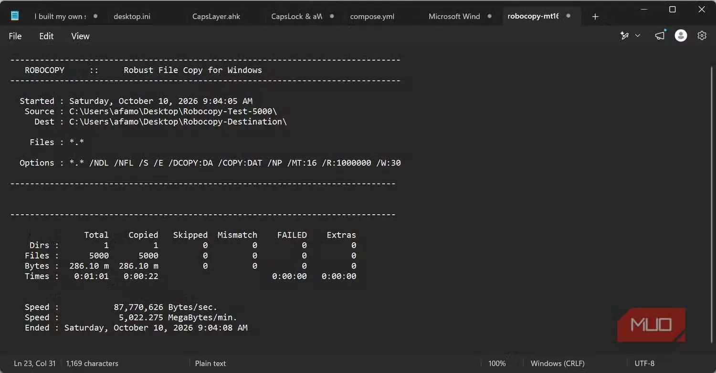The height and width of the screenshot is (373, 716).
Task: Click the Ended timestamp line
Action: [x=136, y=328]
